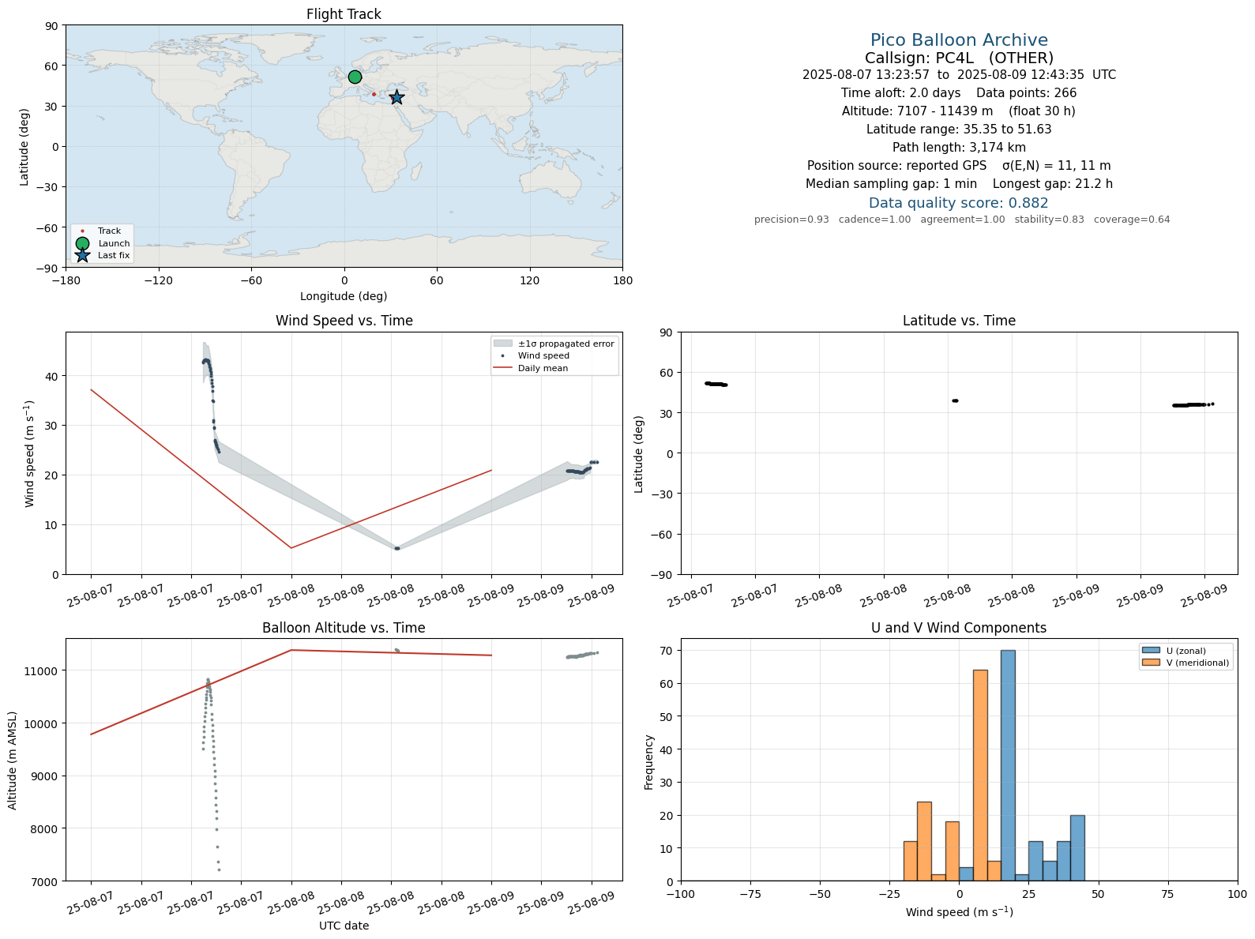Click the Flight Track chart title

344,14
